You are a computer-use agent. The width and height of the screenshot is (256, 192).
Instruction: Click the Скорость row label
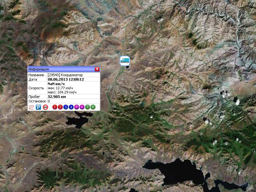[36, 88]
